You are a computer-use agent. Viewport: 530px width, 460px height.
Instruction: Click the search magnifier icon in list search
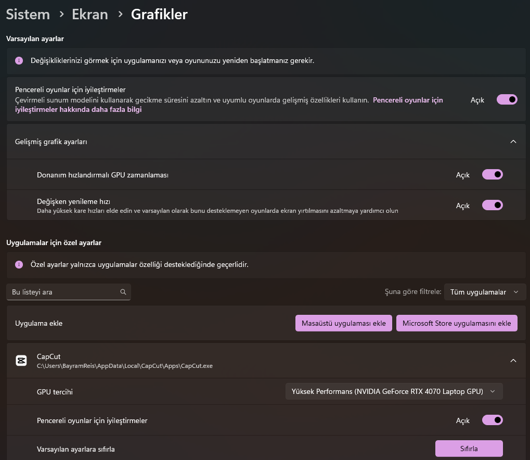tap(123, 292)
